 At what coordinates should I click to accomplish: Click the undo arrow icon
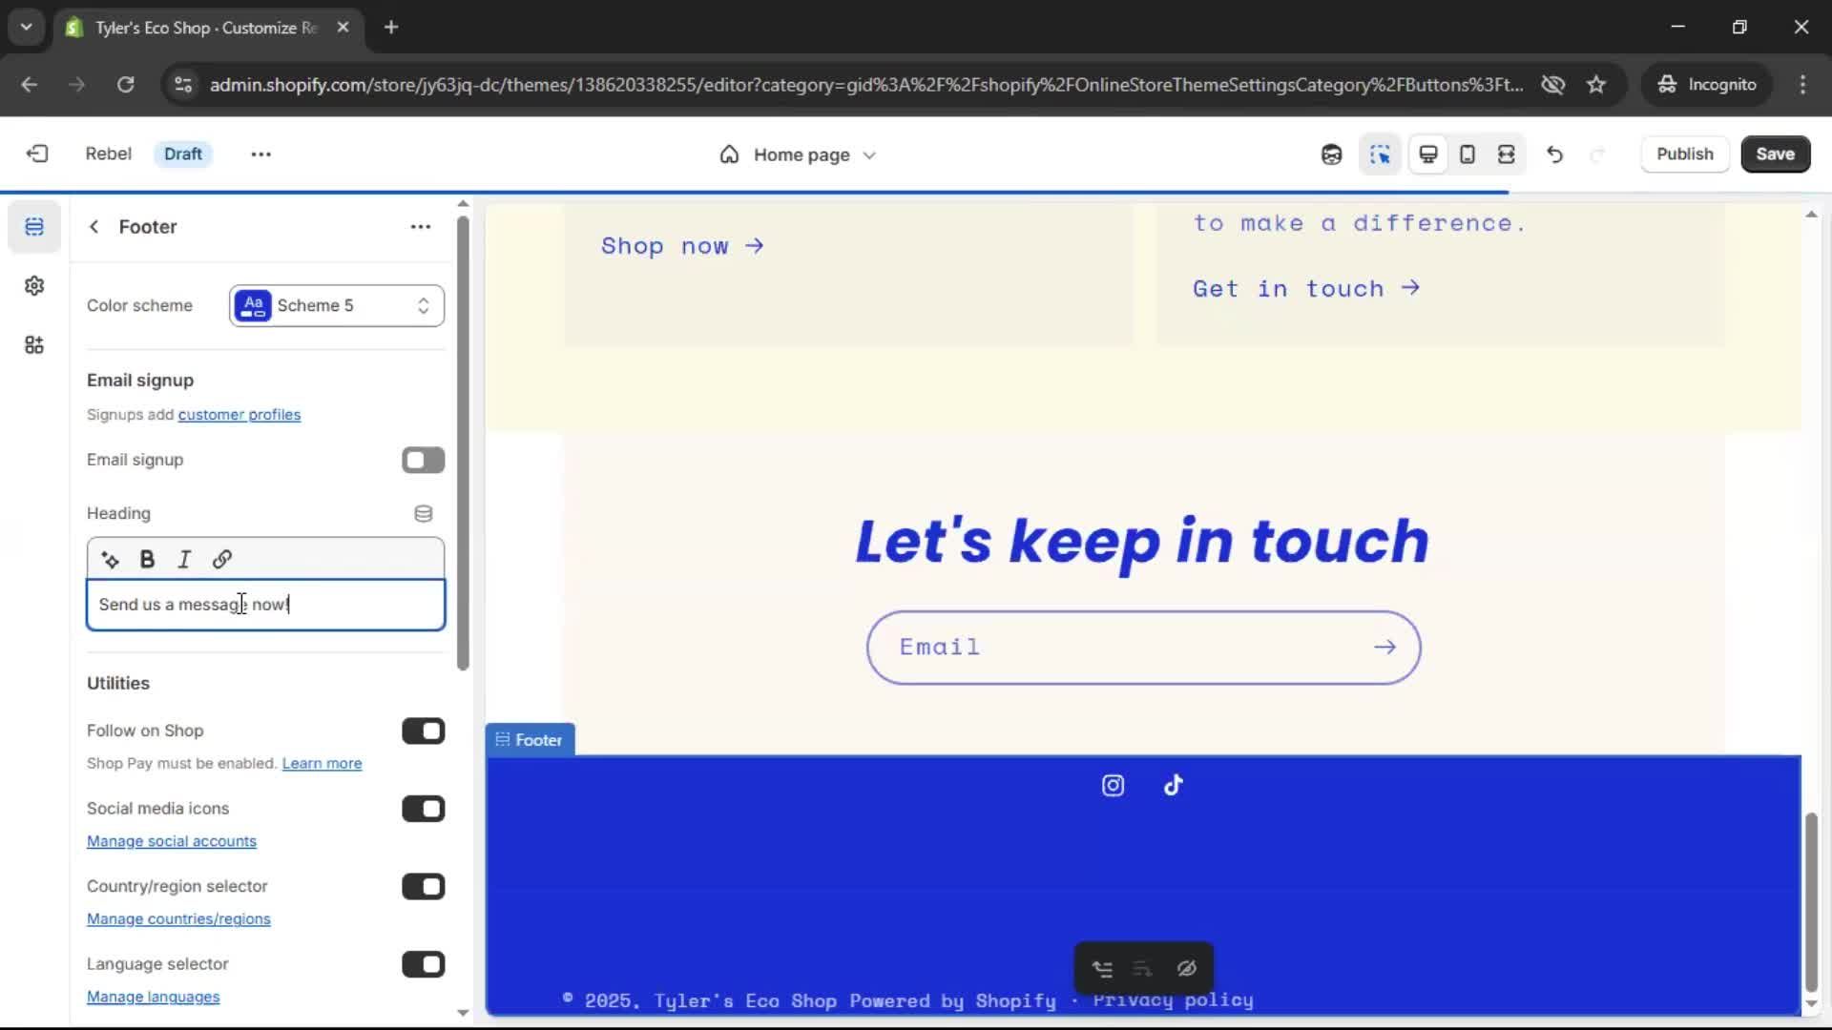[1554, 154]
